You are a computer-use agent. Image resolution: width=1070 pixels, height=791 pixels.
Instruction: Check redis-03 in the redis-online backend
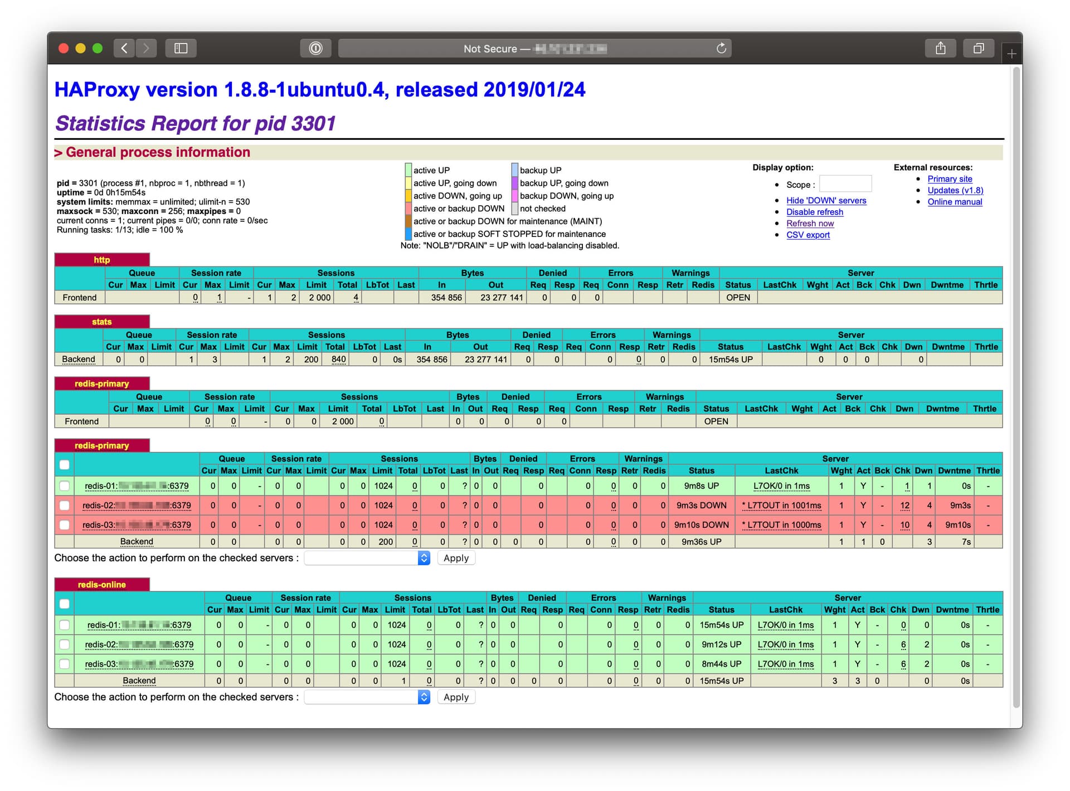pos(65,664)
